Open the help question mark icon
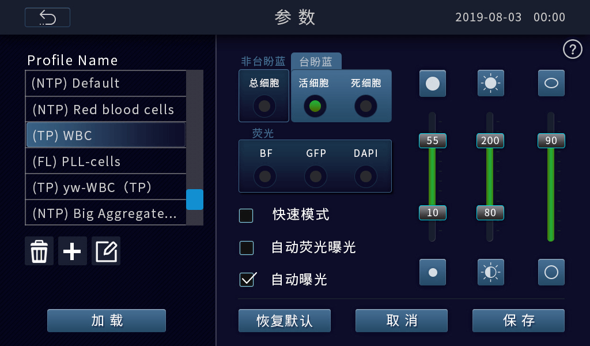 572,50
